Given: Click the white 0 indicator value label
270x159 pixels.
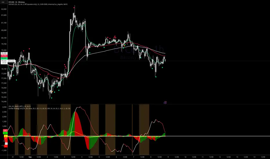Looking at the screenshot, I should [6, 144].
